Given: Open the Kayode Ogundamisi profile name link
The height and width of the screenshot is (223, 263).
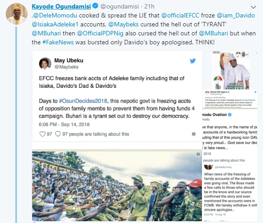Looking at the screenshot, I should click(x=61, y=7).
